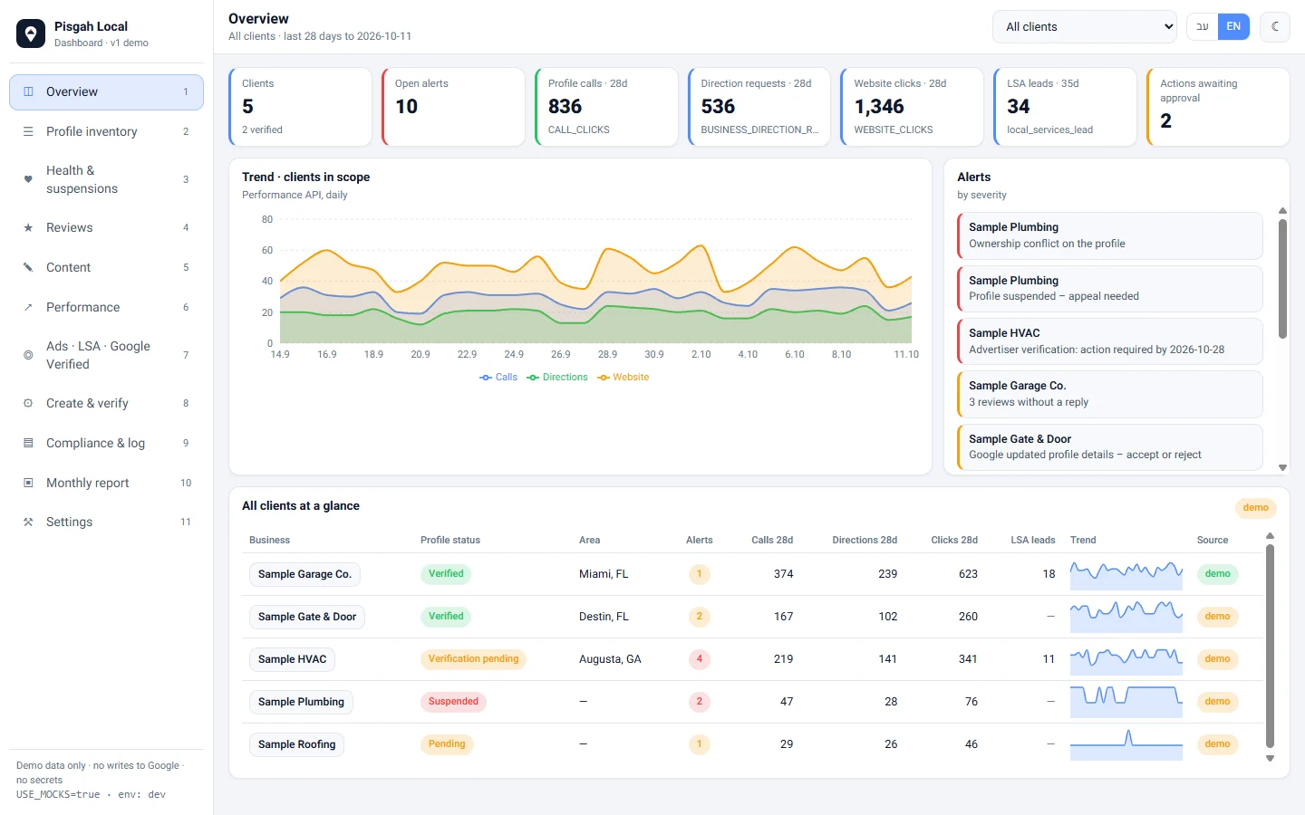Toggle the Calls series in the chart legend
The width and height of the screenshot is (1305, 815).
coord(498,377)
